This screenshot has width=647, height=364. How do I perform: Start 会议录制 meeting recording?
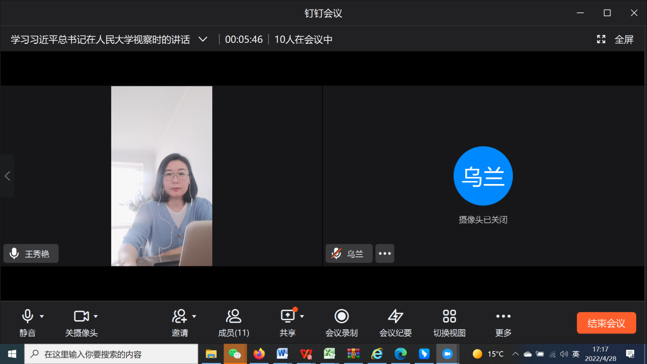pyautogui.click(x=341, y=317)
